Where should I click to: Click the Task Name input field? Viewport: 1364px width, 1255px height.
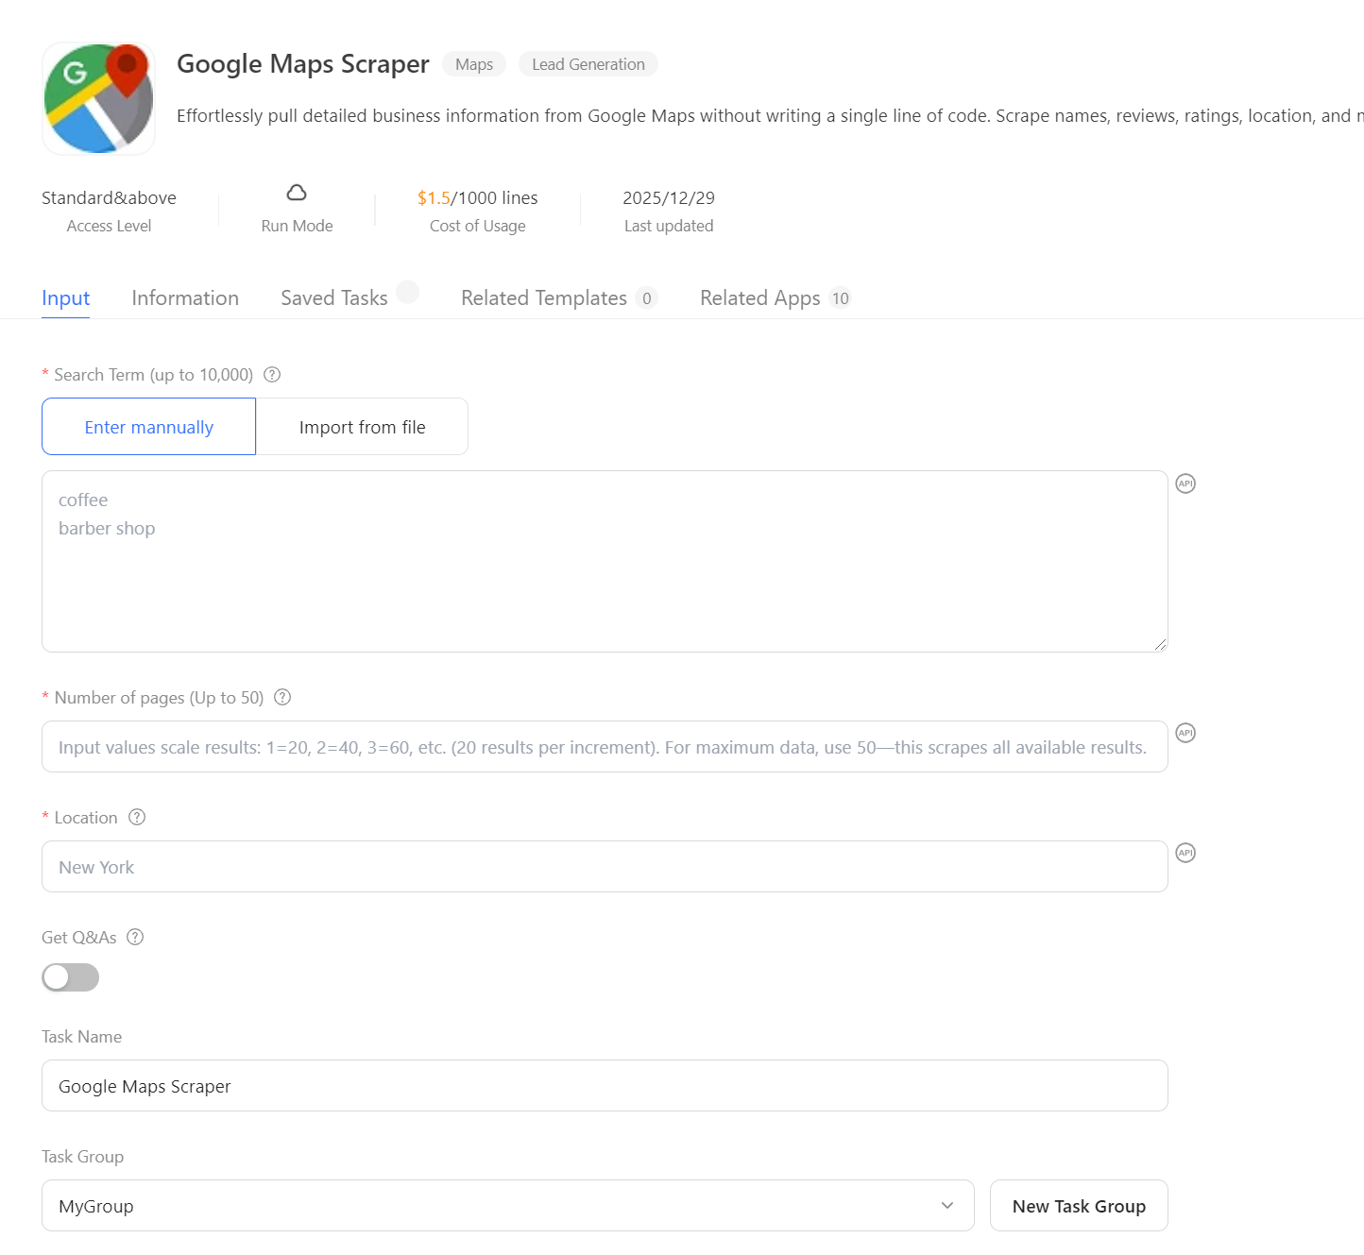(x=605, y=1085)
